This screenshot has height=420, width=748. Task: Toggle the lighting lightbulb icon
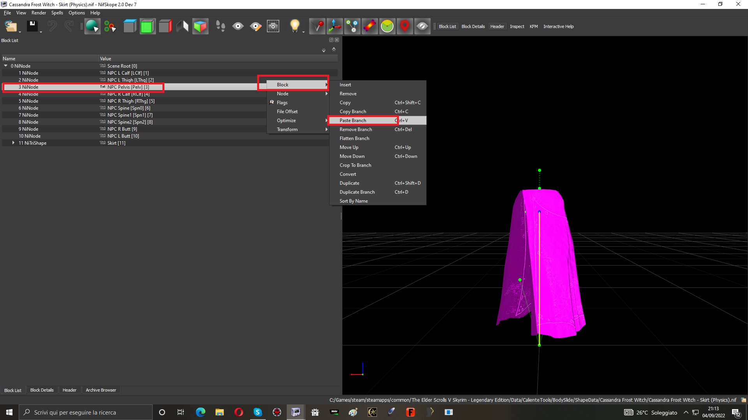pos(295,26)
